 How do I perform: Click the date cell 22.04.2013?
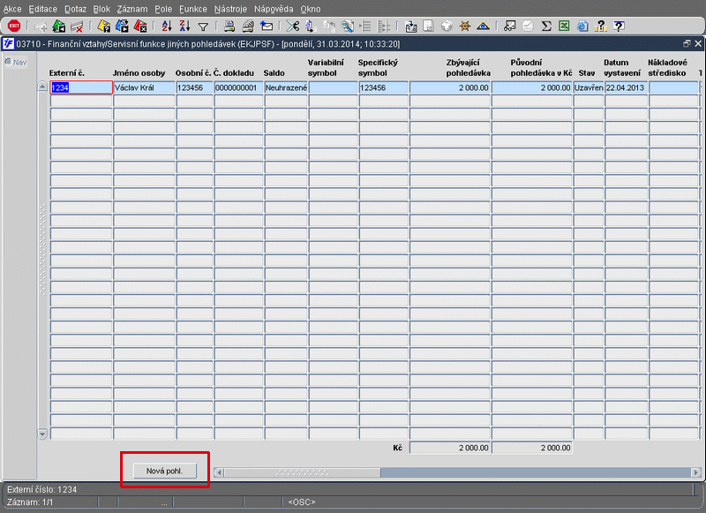coord(626,87)
